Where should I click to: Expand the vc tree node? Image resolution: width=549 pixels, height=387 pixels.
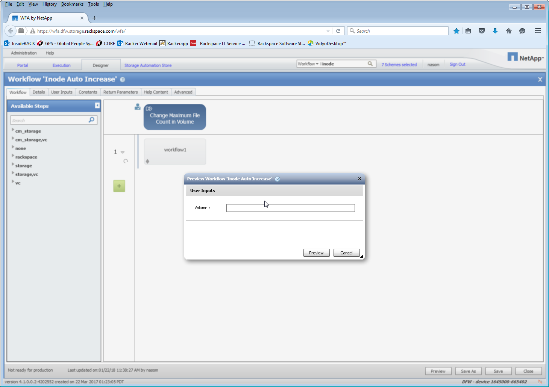[13, 181]
